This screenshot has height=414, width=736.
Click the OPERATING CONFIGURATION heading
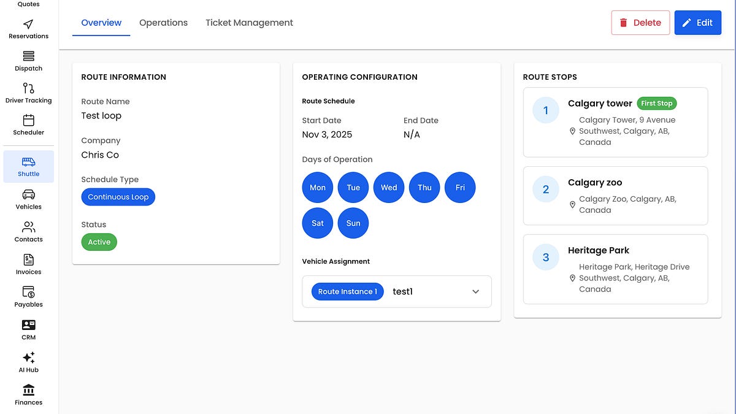coord(360,77)
